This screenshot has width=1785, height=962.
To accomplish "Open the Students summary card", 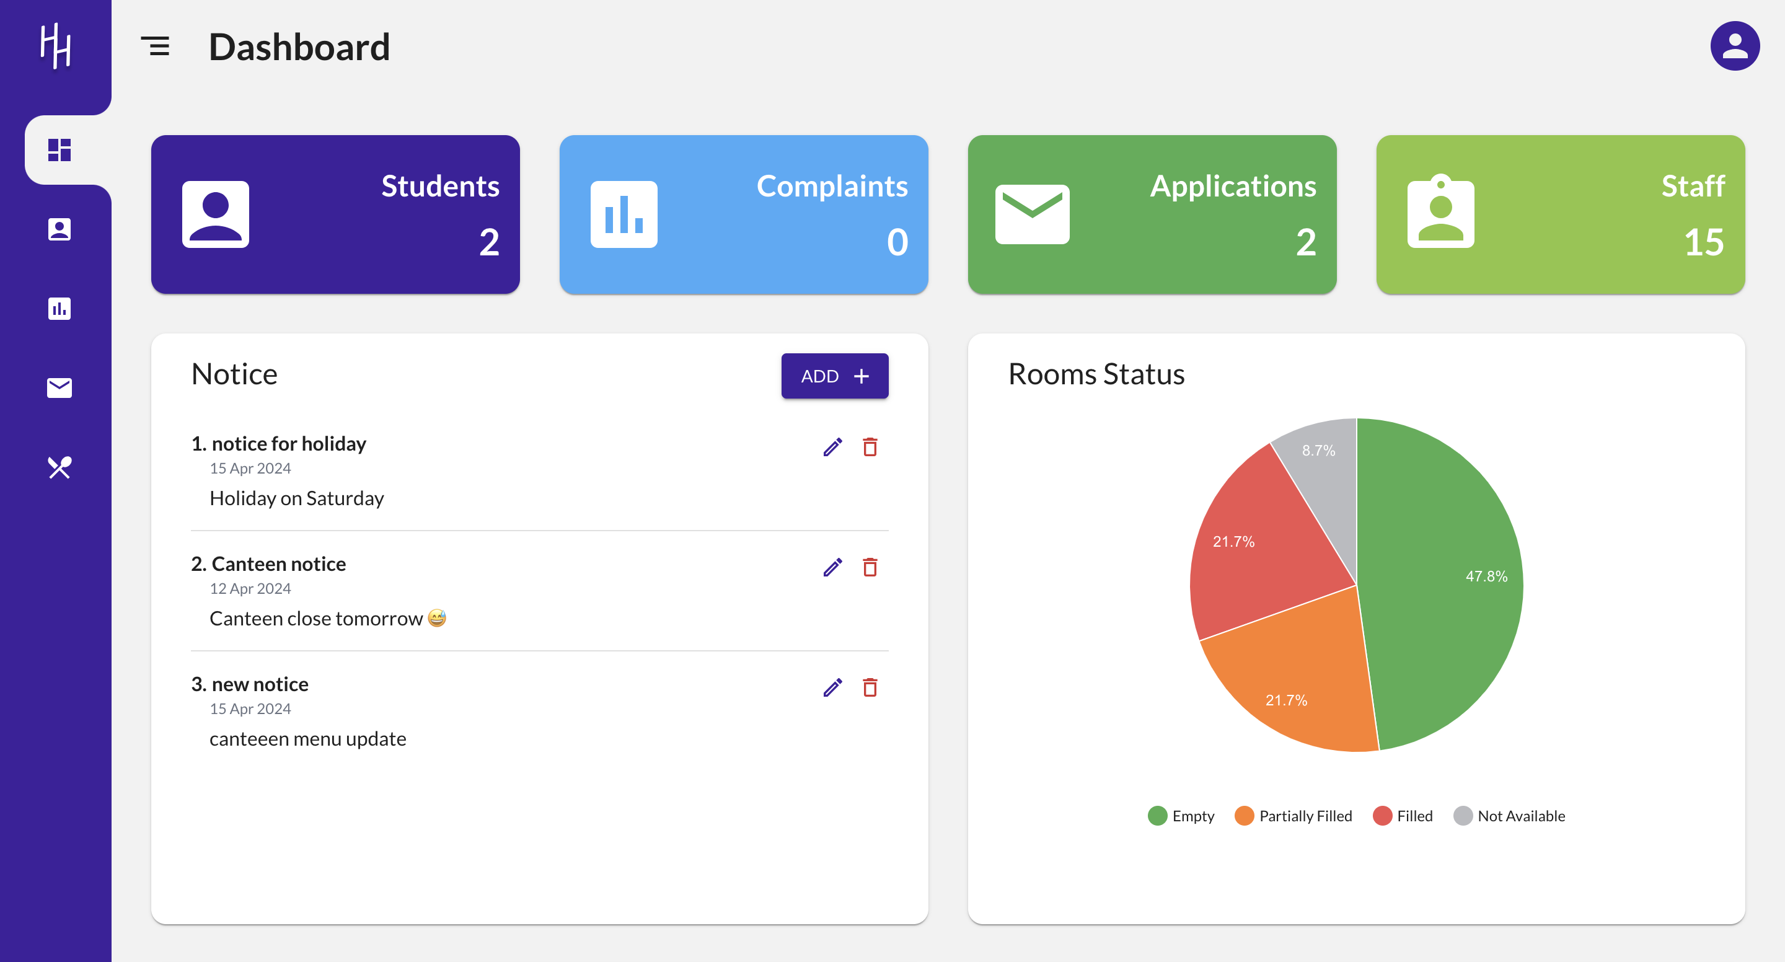I will click(335, 214).
